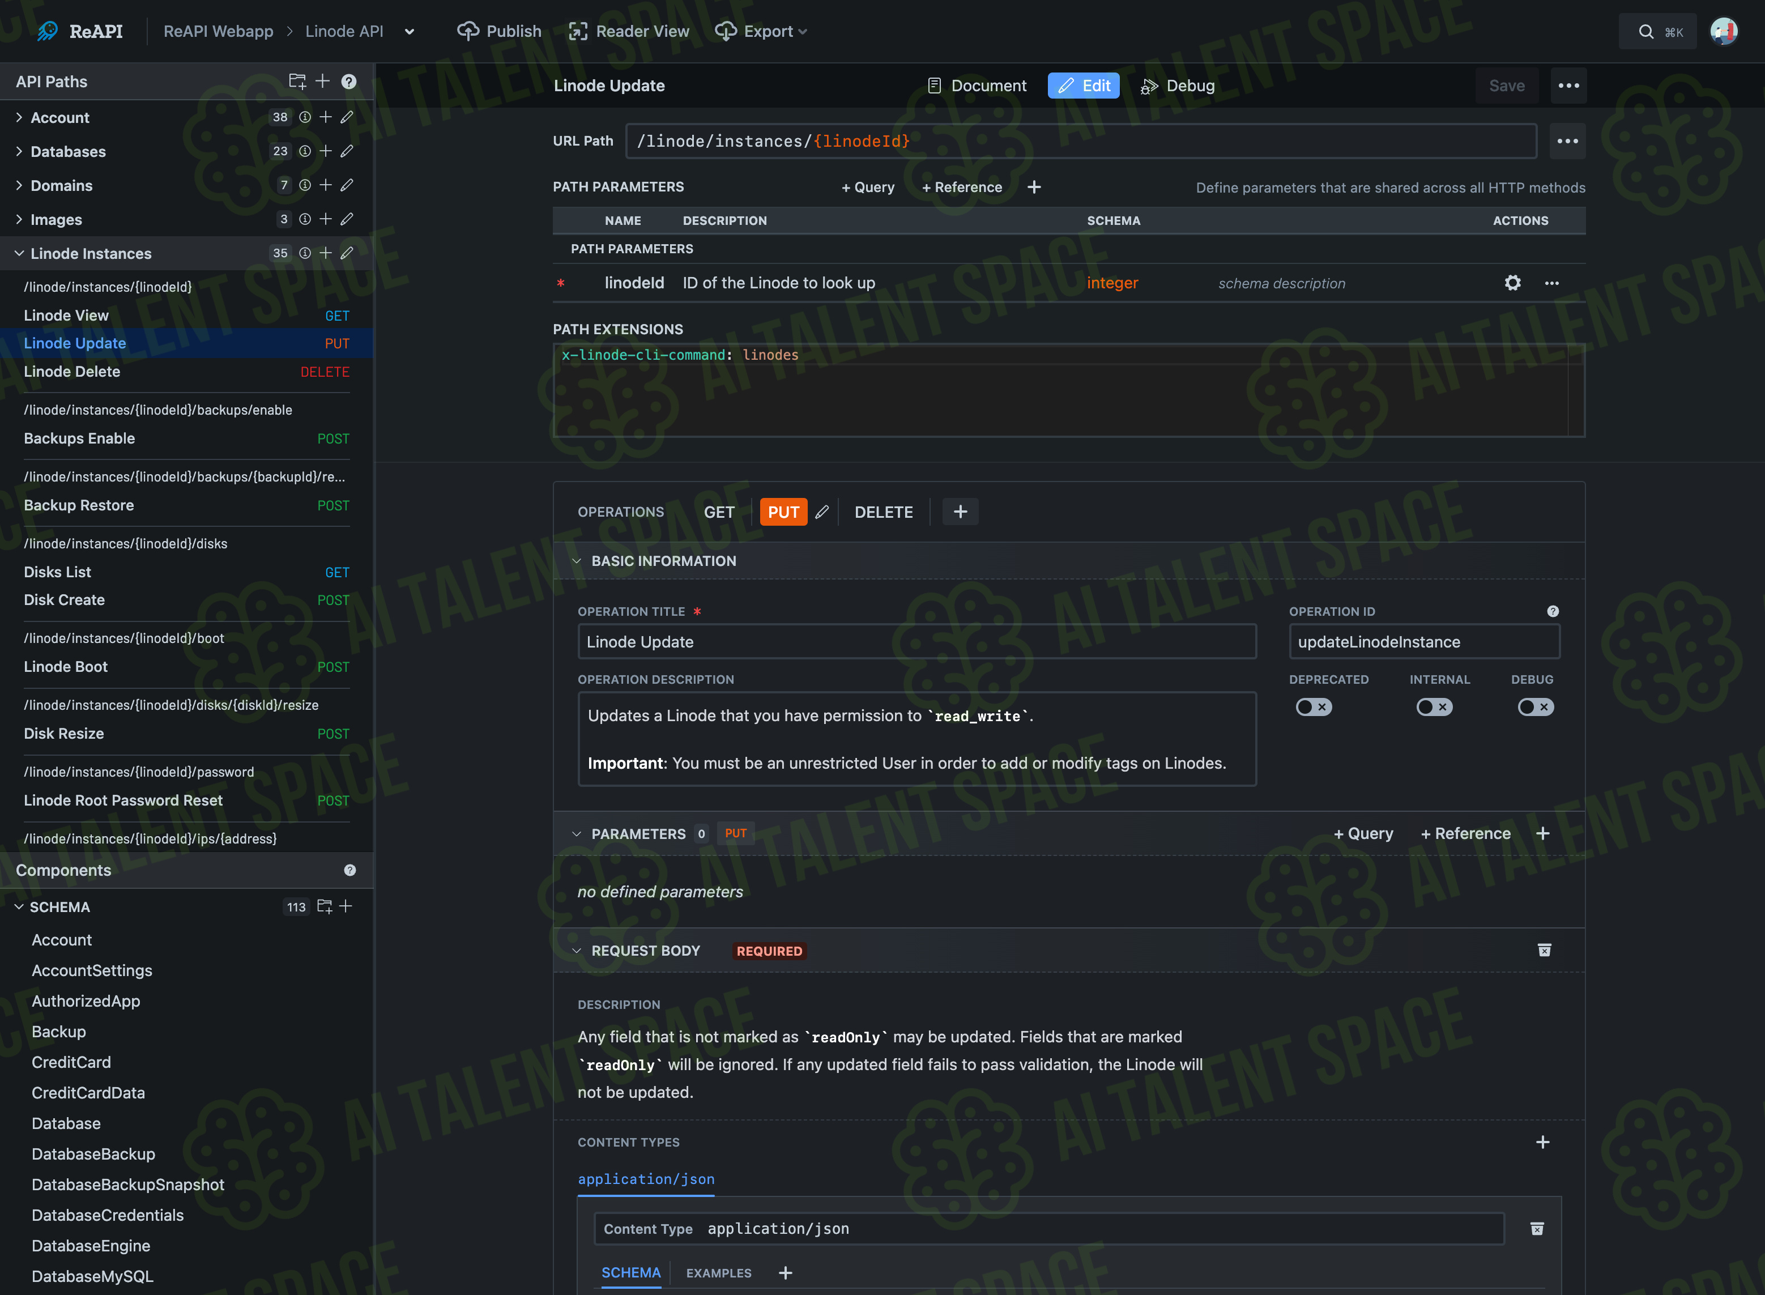The image size is (1765, 1295).
Task: Select the DELETE operation tab
Action: pyautogui.click(x=883, y=512)
